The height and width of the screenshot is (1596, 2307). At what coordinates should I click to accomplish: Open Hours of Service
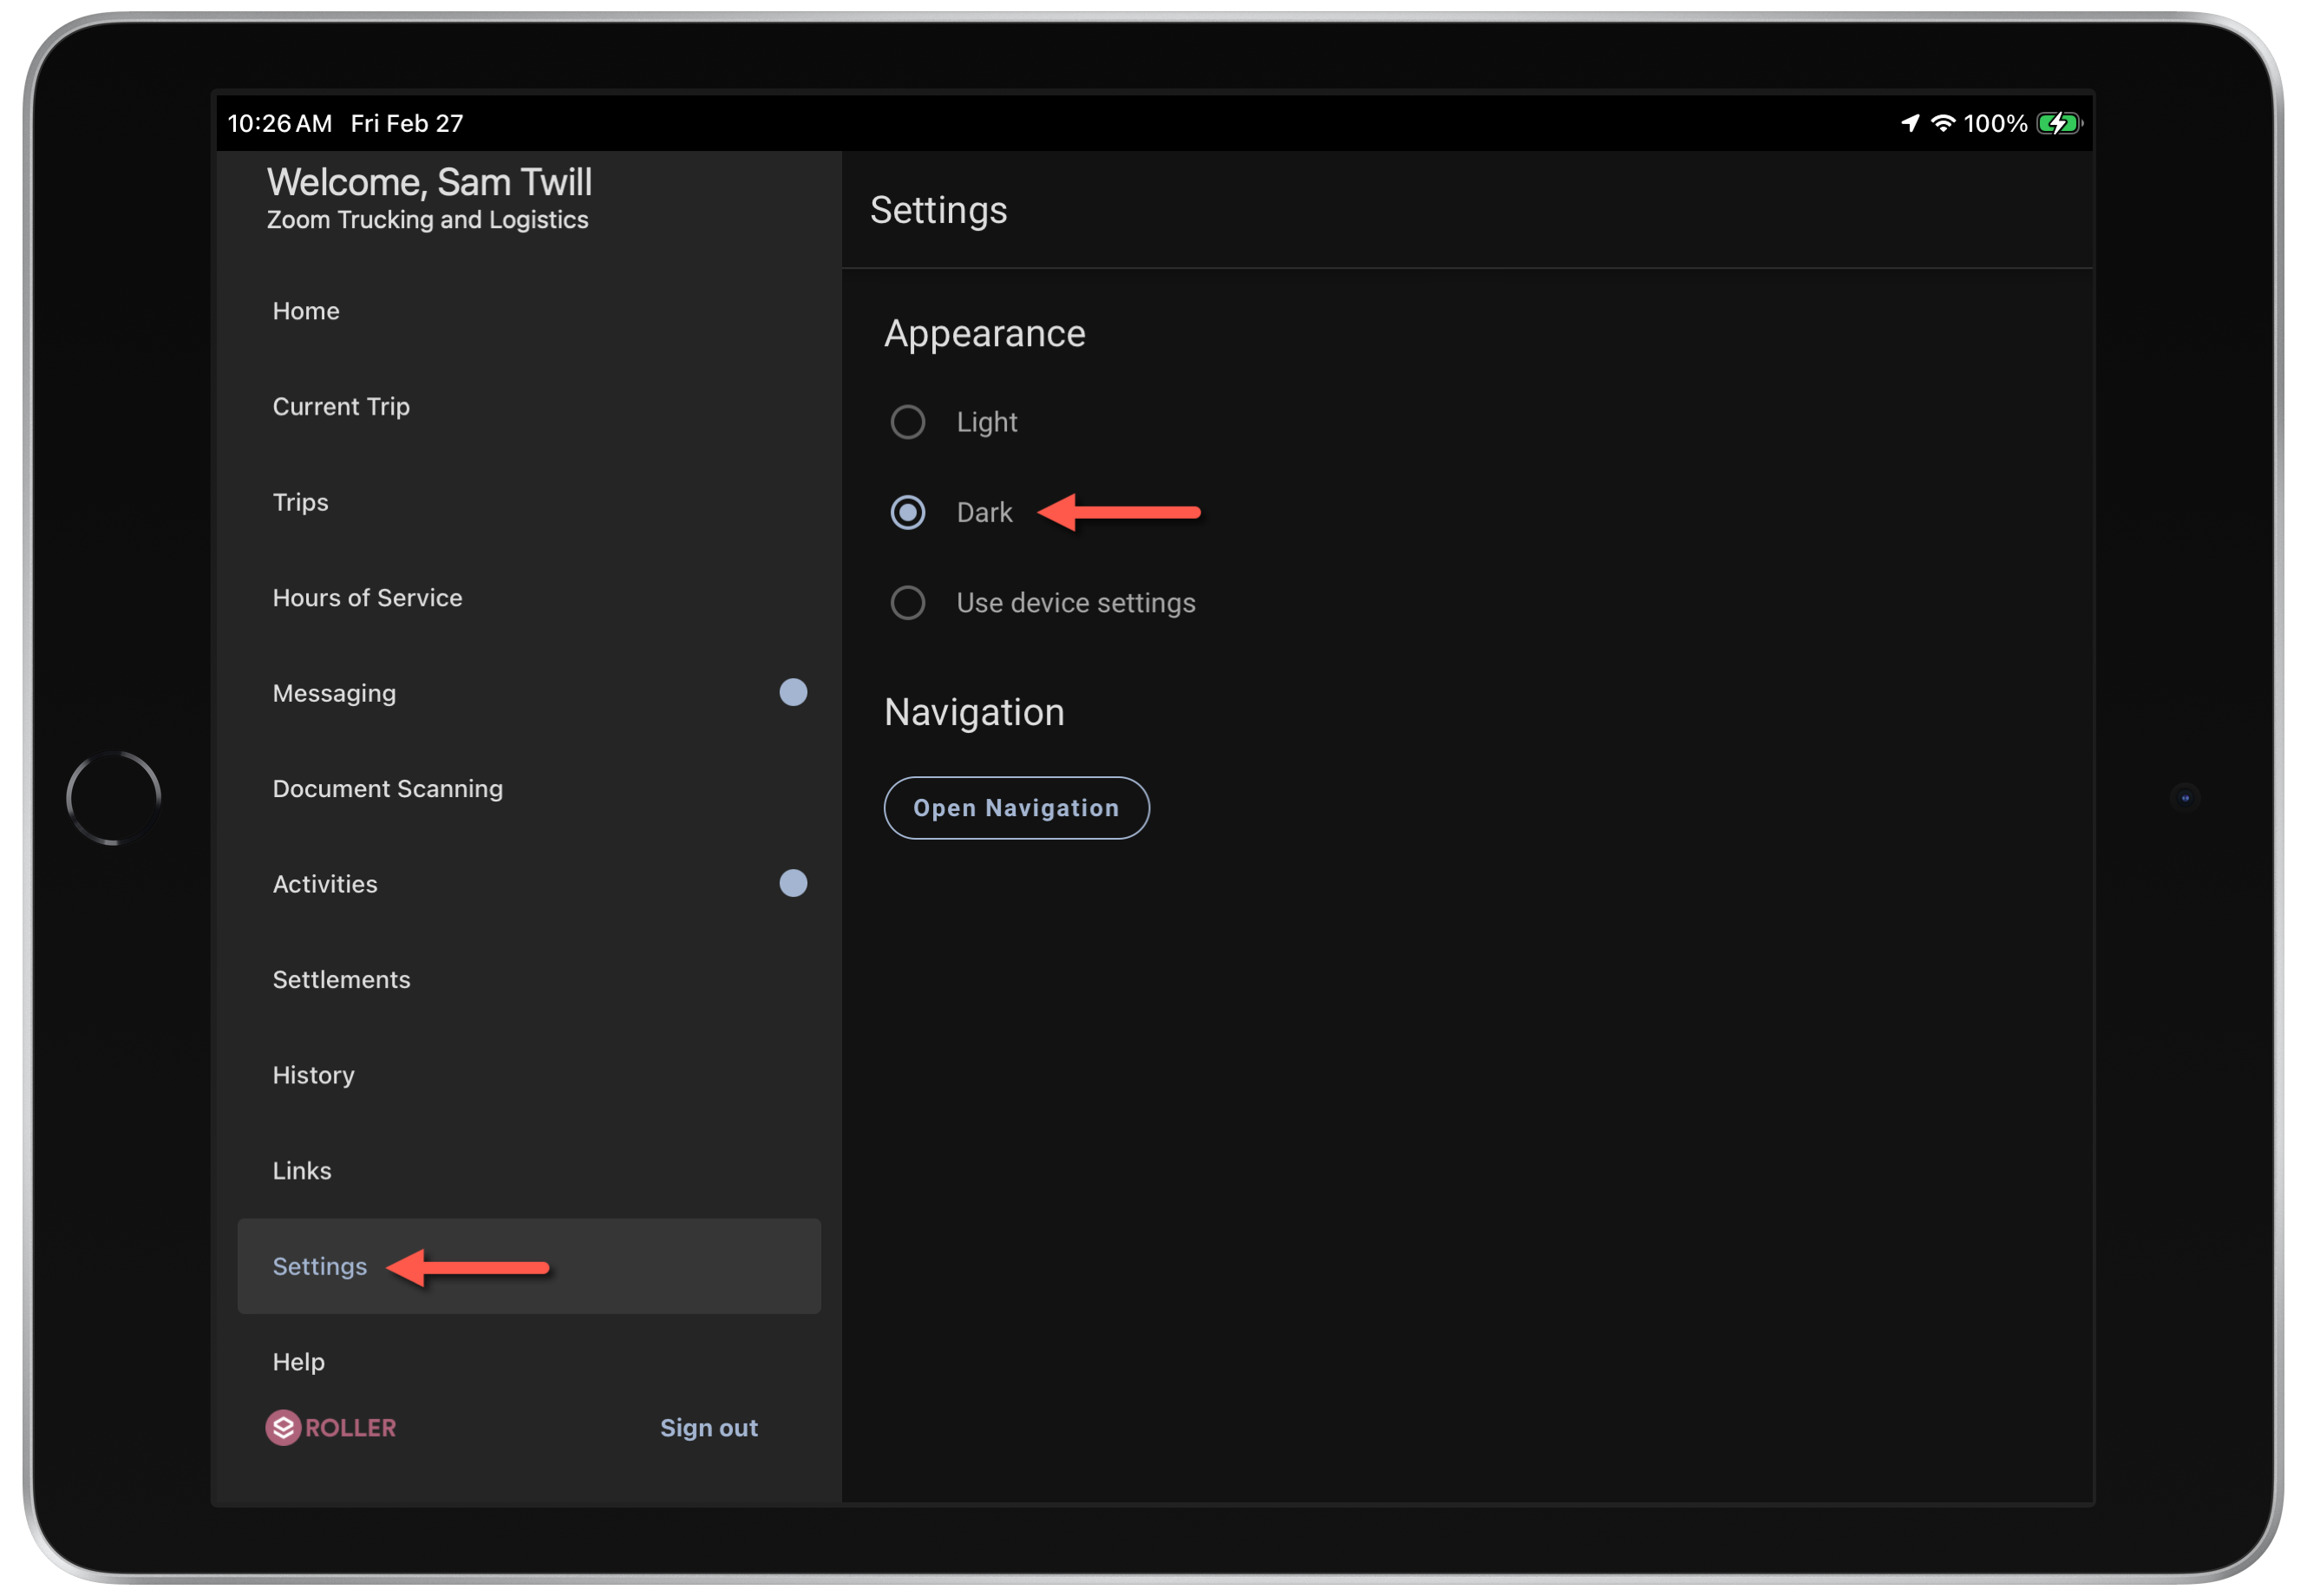[367, 597]
